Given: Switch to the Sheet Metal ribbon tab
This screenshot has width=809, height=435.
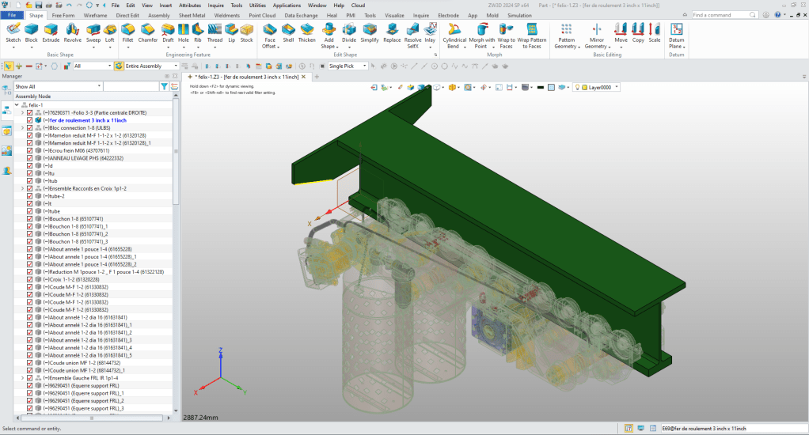Looking at the screenshot, I should pyautogui.click(x=191, y=15).
